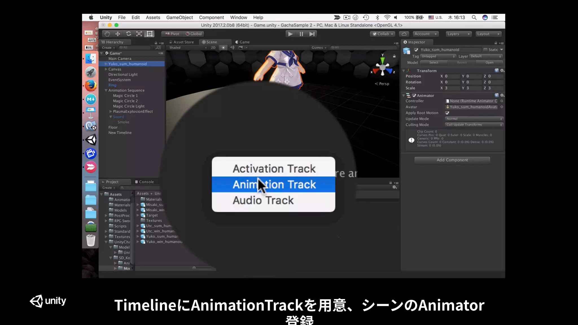Select the Scale tool
Screen dimensions: 578x325
(x=139, y=34)
